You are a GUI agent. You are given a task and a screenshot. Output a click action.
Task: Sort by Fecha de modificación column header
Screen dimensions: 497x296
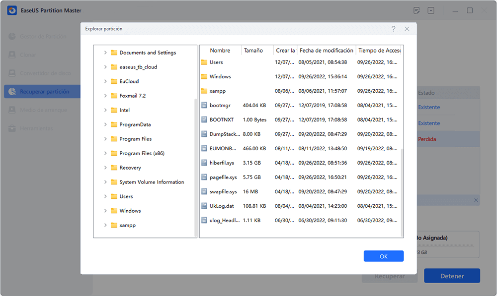click(326, 51)
